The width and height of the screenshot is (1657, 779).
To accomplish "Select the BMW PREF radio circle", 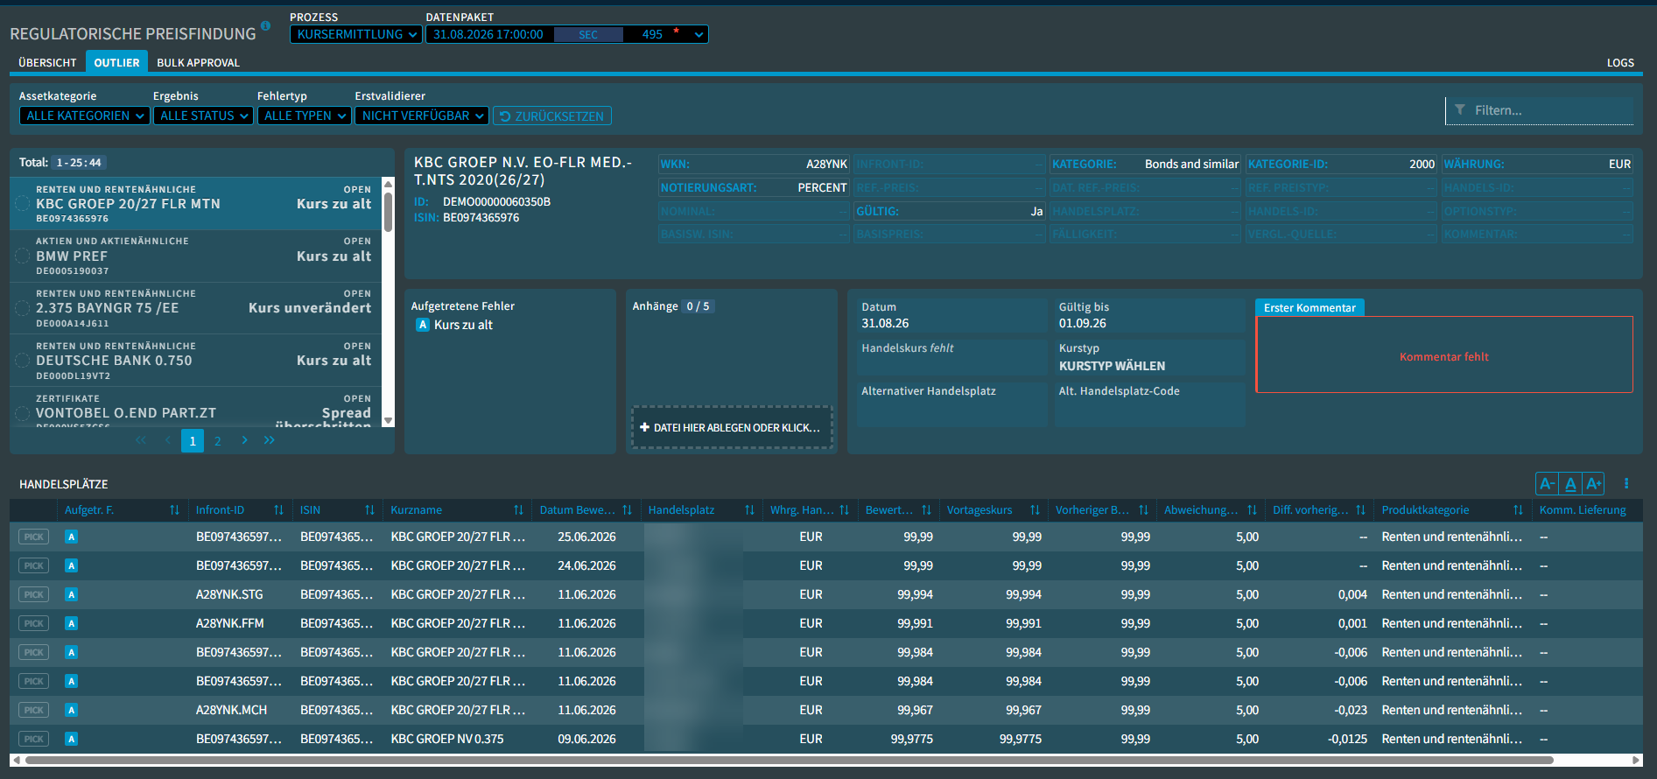I will pos(23,256).
